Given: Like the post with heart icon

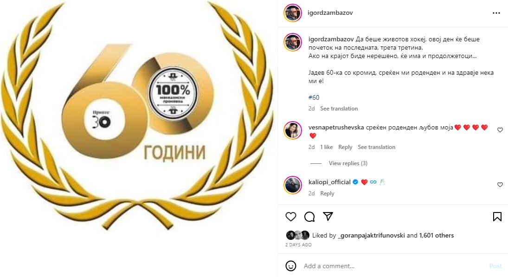Looking at the screenshot, I should click(290, 217).
